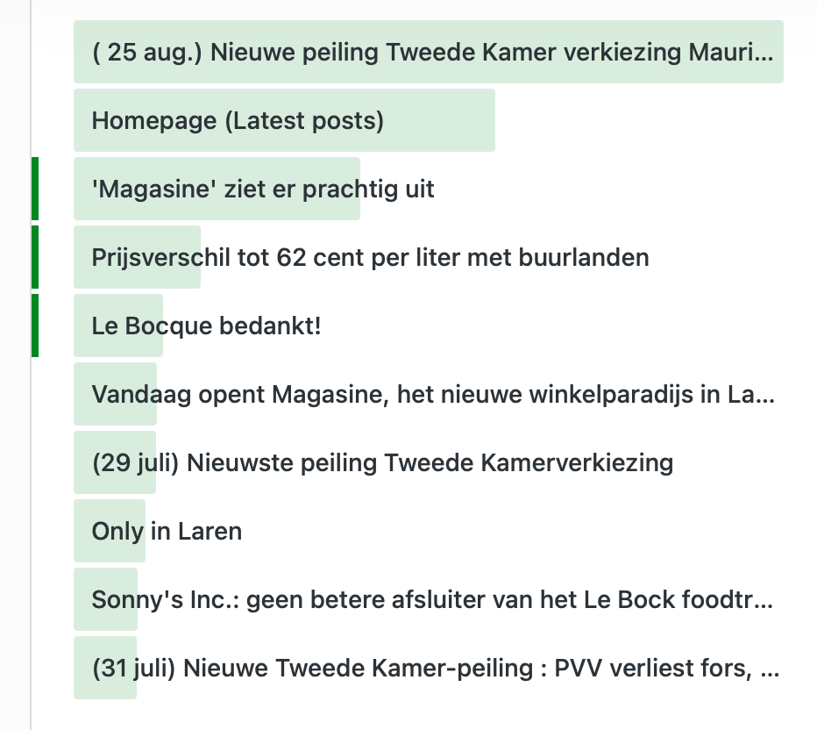Click green marker beside Le Bocque bedankt

35,326
